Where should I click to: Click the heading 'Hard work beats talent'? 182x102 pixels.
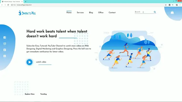click(57, 34)
